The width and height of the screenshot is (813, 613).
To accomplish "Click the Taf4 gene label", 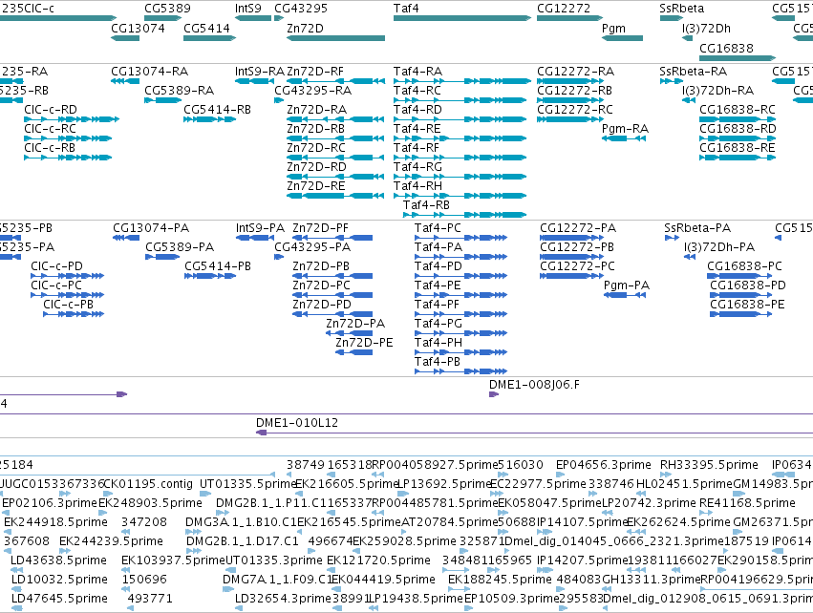I will [406, 9].
